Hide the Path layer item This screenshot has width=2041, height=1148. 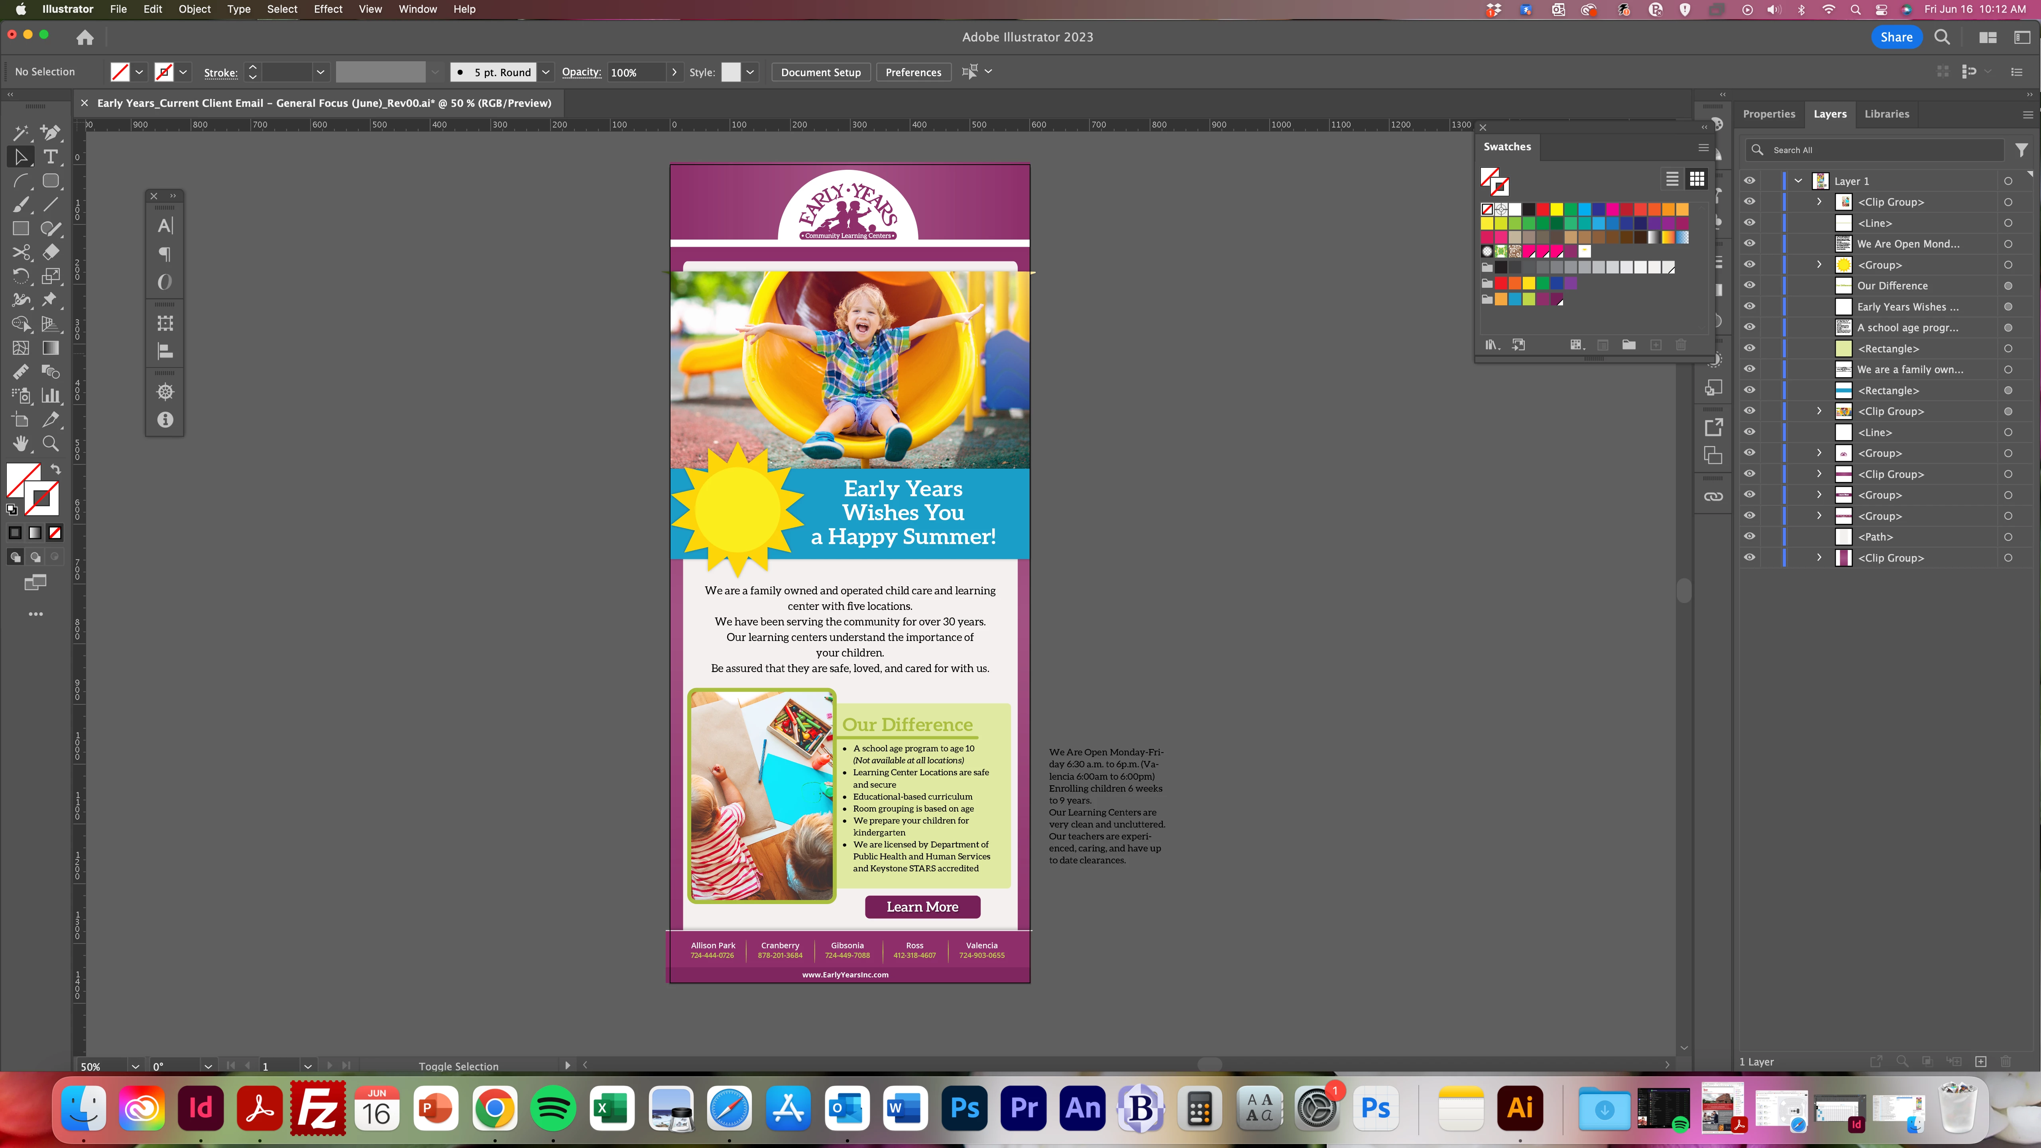pos(1750,537)
